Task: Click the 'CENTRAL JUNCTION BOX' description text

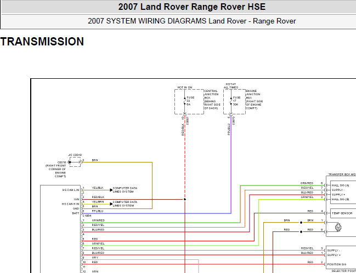Action: click(x=212, y=100)
